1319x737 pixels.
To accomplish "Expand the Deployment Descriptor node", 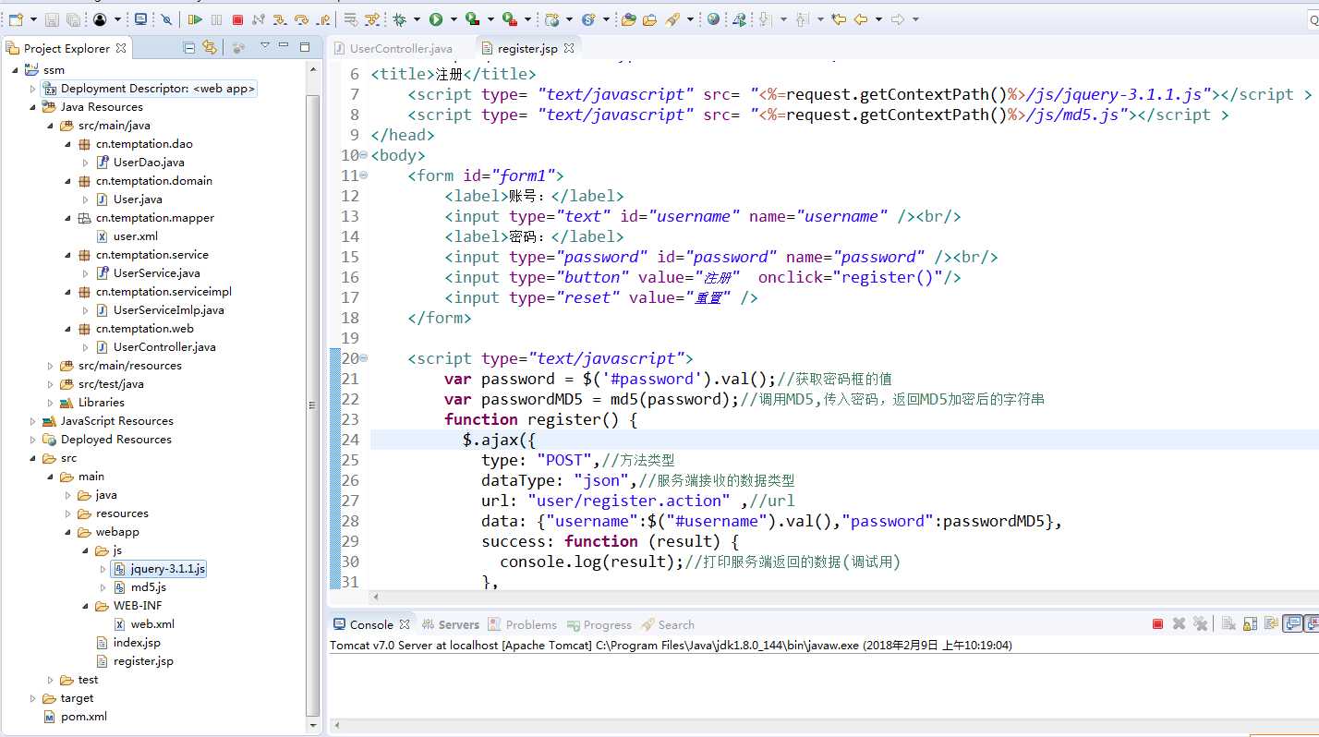I will click(33, 89).
